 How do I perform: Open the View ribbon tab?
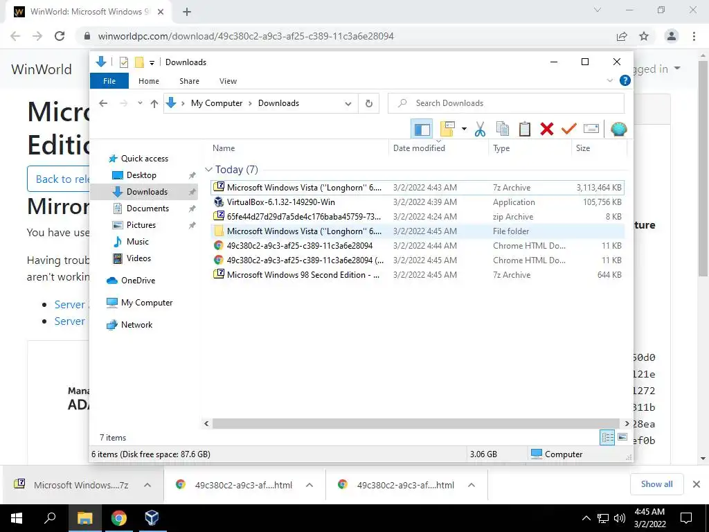coord(228,81)
